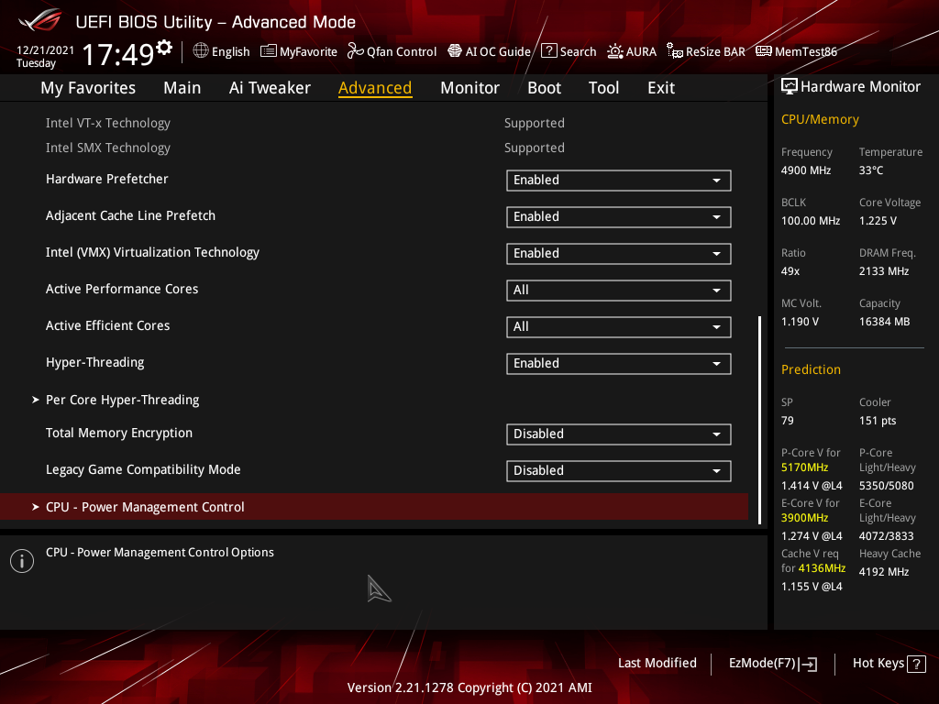Open Qfan Control fan icon
Viewport: 939px width, 704px height.
coord(356,51)
